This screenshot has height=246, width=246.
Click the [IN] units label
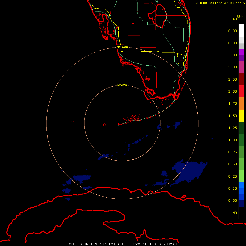pos(233,19)
